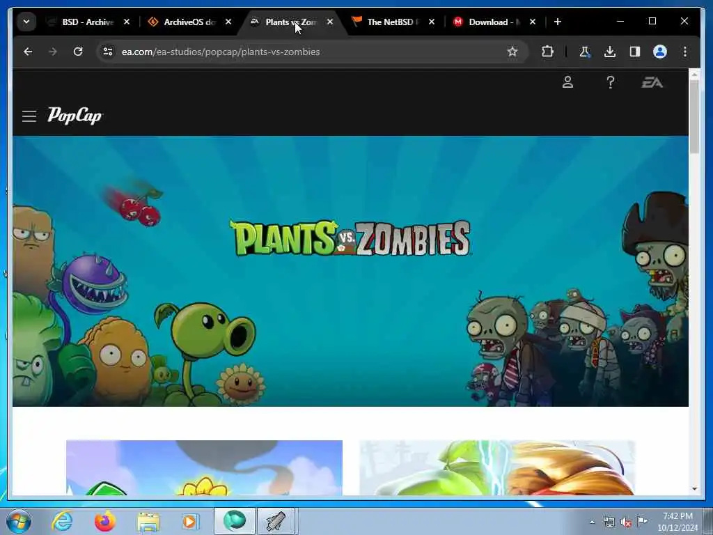Toggle the browser side panel
The width and height of the screenshot is (713, 535).
[635, 52]
